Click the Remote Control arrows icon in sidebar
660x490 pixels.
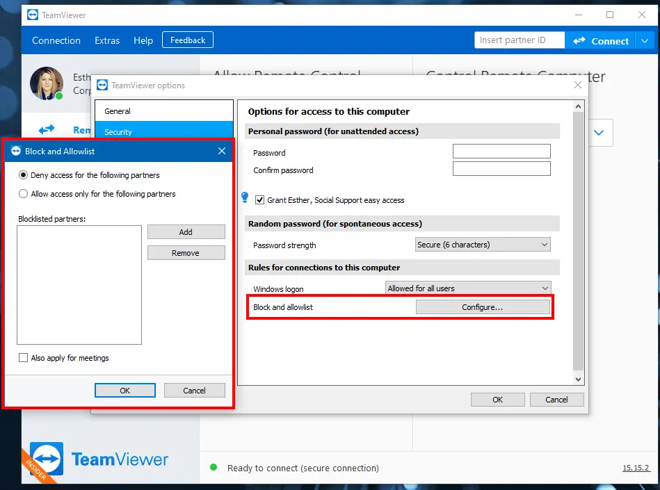point(47,129)
